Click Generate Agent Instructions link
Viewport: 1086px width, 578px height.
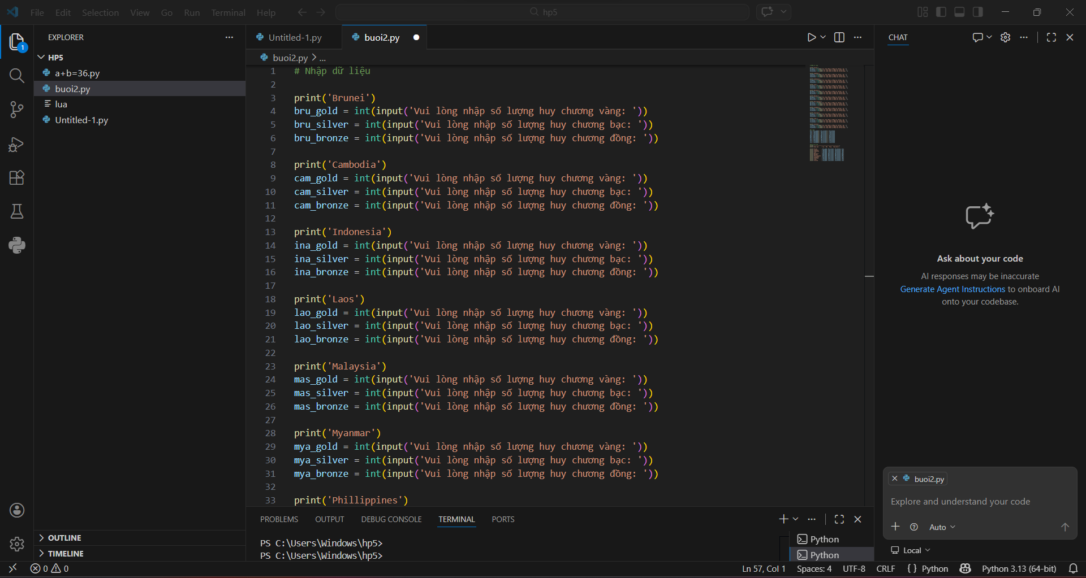point(953,289)
